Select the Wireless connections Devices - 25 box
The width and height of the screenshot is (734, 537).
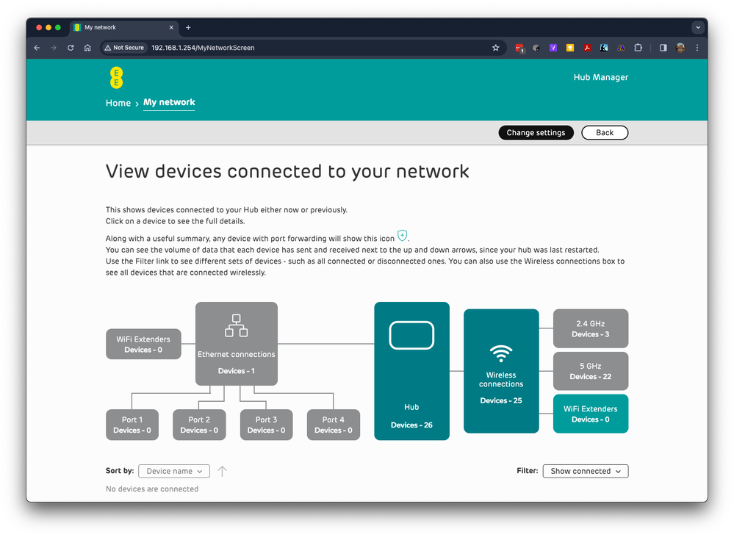coord(501,371)
